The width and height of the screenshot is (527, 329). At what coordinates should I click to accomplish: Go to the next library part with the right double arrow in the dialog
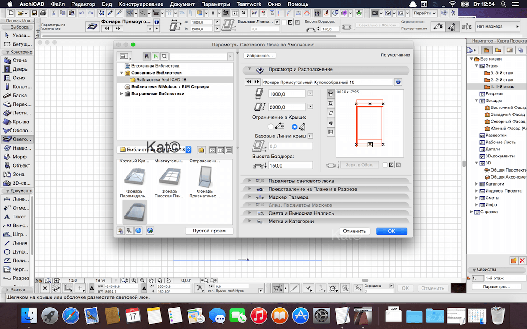(257, 82)
